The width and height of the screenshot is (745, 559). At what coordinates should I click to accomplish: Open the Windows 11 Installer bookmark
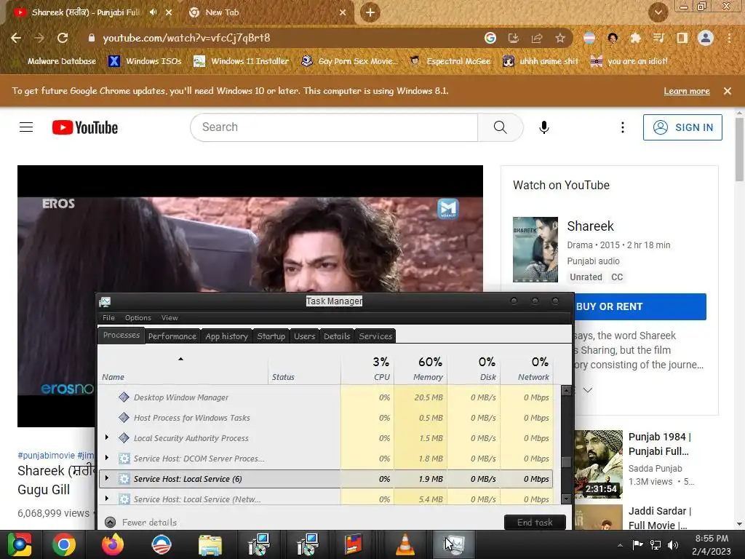(242, 61)
